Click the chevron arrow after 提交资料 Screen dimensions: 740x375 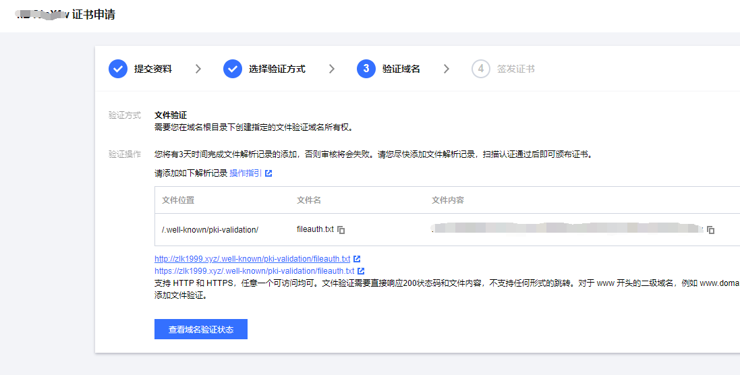point(198,69)
